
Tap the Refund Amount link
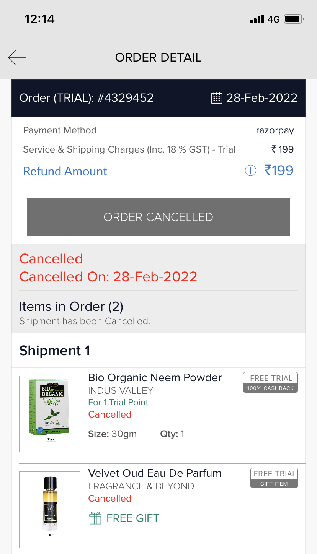click(x=65, y=171)
